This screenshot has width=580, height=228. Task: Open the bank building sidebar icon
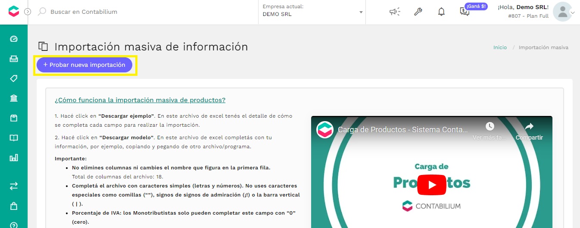click(14, 98)
